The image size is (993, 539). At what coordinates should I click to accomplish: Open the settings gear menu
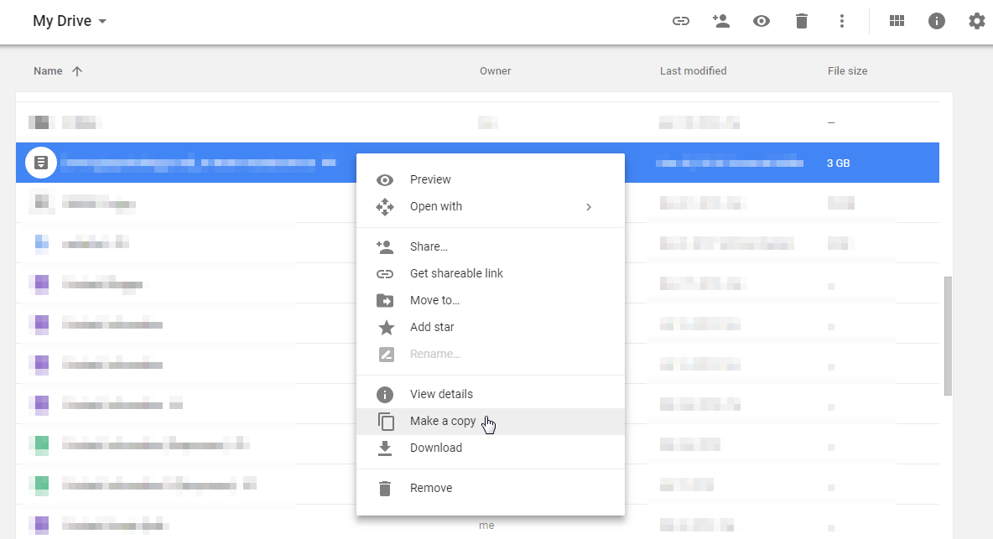point(976,21)
